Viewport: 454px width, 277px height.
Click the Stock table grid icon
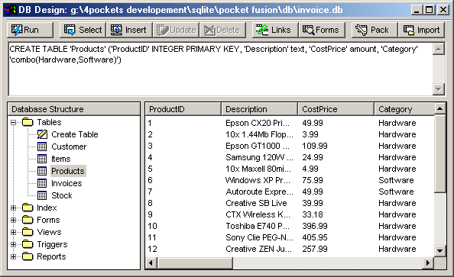(42, 196)
